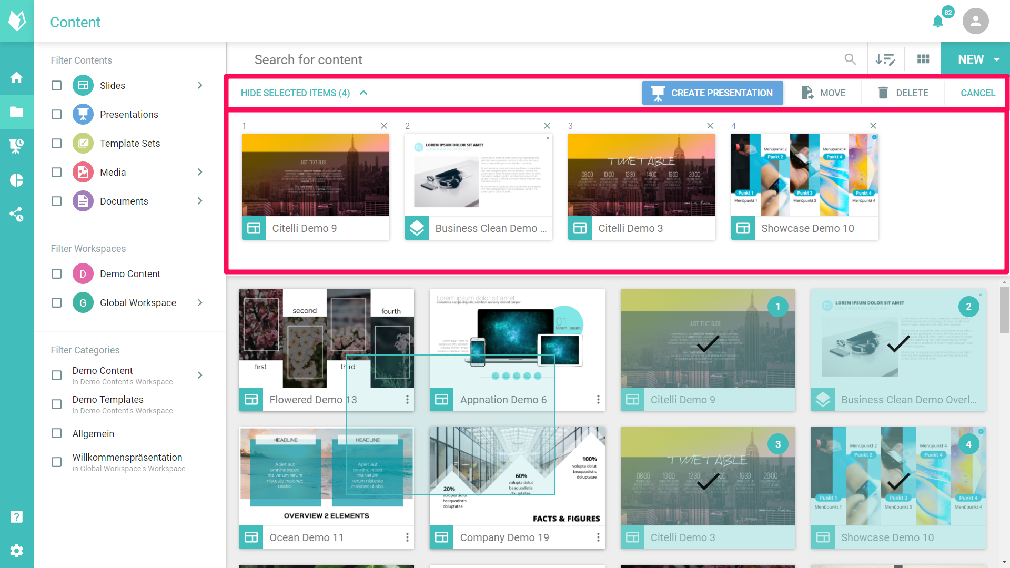
Task: Expand the Global Workspace chevron
Action: coord(200,302)
